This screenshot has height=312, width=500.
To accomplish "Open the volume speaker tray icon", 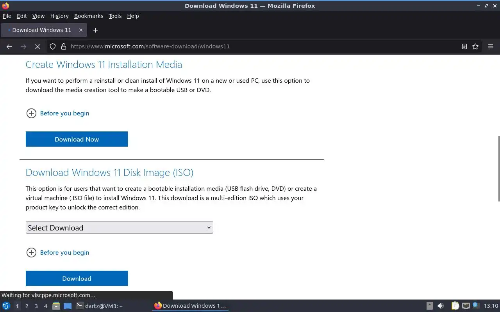I will [x=441, y=306].
